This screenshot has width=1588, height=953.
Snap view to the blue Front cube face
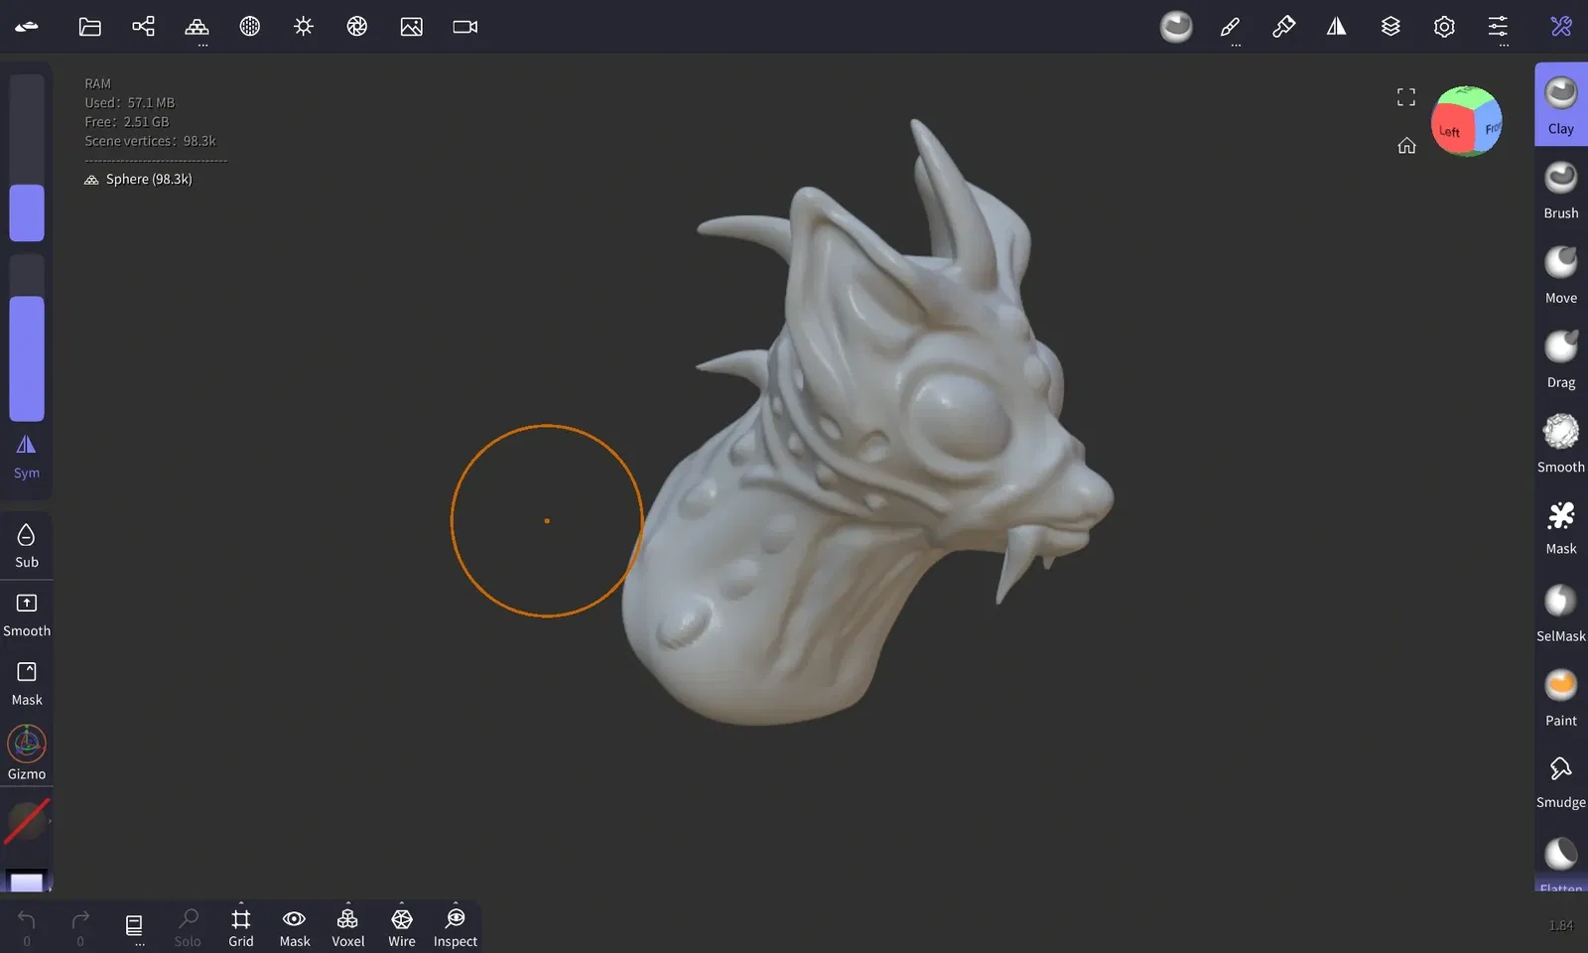1490,127
